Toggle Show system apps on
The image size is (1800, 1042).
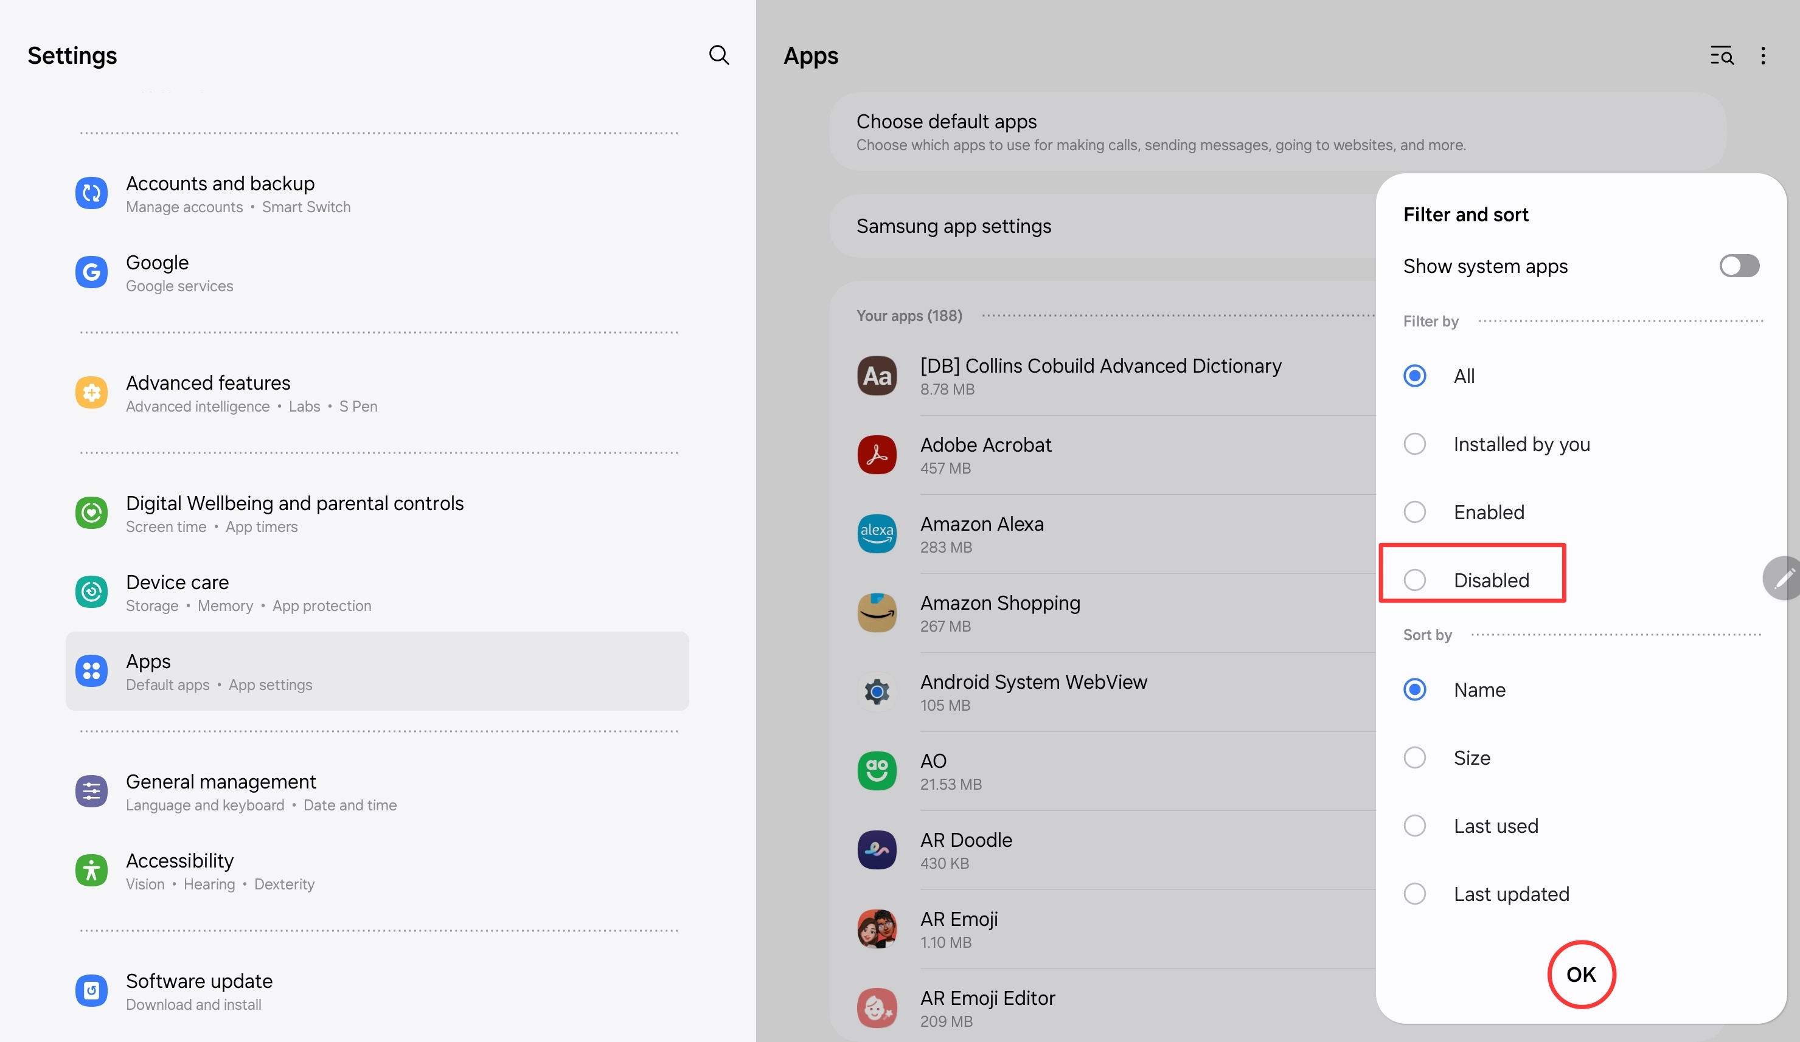pyautogui.click(x=1739, y=266)
